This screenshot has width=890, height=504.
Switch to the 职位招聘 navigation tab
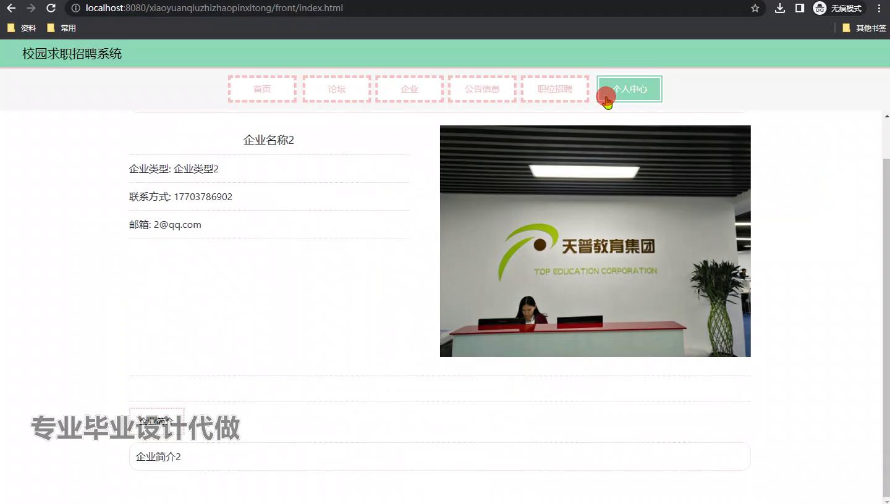pyautogui.click(x=555, y=89)
